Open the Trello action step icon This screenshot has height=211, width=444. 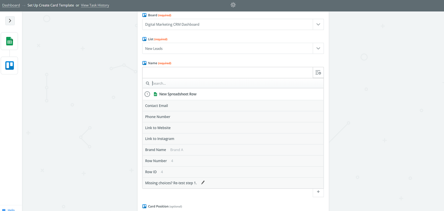10,66
